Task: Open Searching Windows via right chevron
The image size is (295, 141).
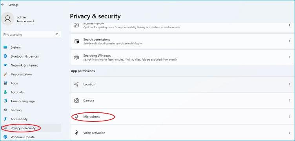Action: pyautogui.click(x=290, y=58)
